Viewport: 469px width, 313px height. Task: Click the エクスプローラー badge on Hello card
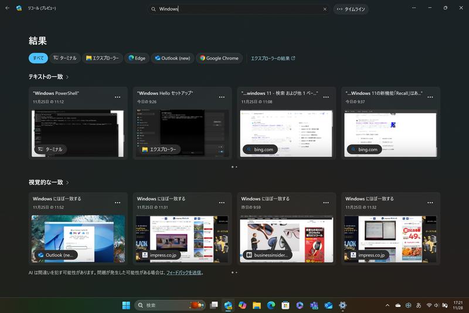tap(159, 149)
